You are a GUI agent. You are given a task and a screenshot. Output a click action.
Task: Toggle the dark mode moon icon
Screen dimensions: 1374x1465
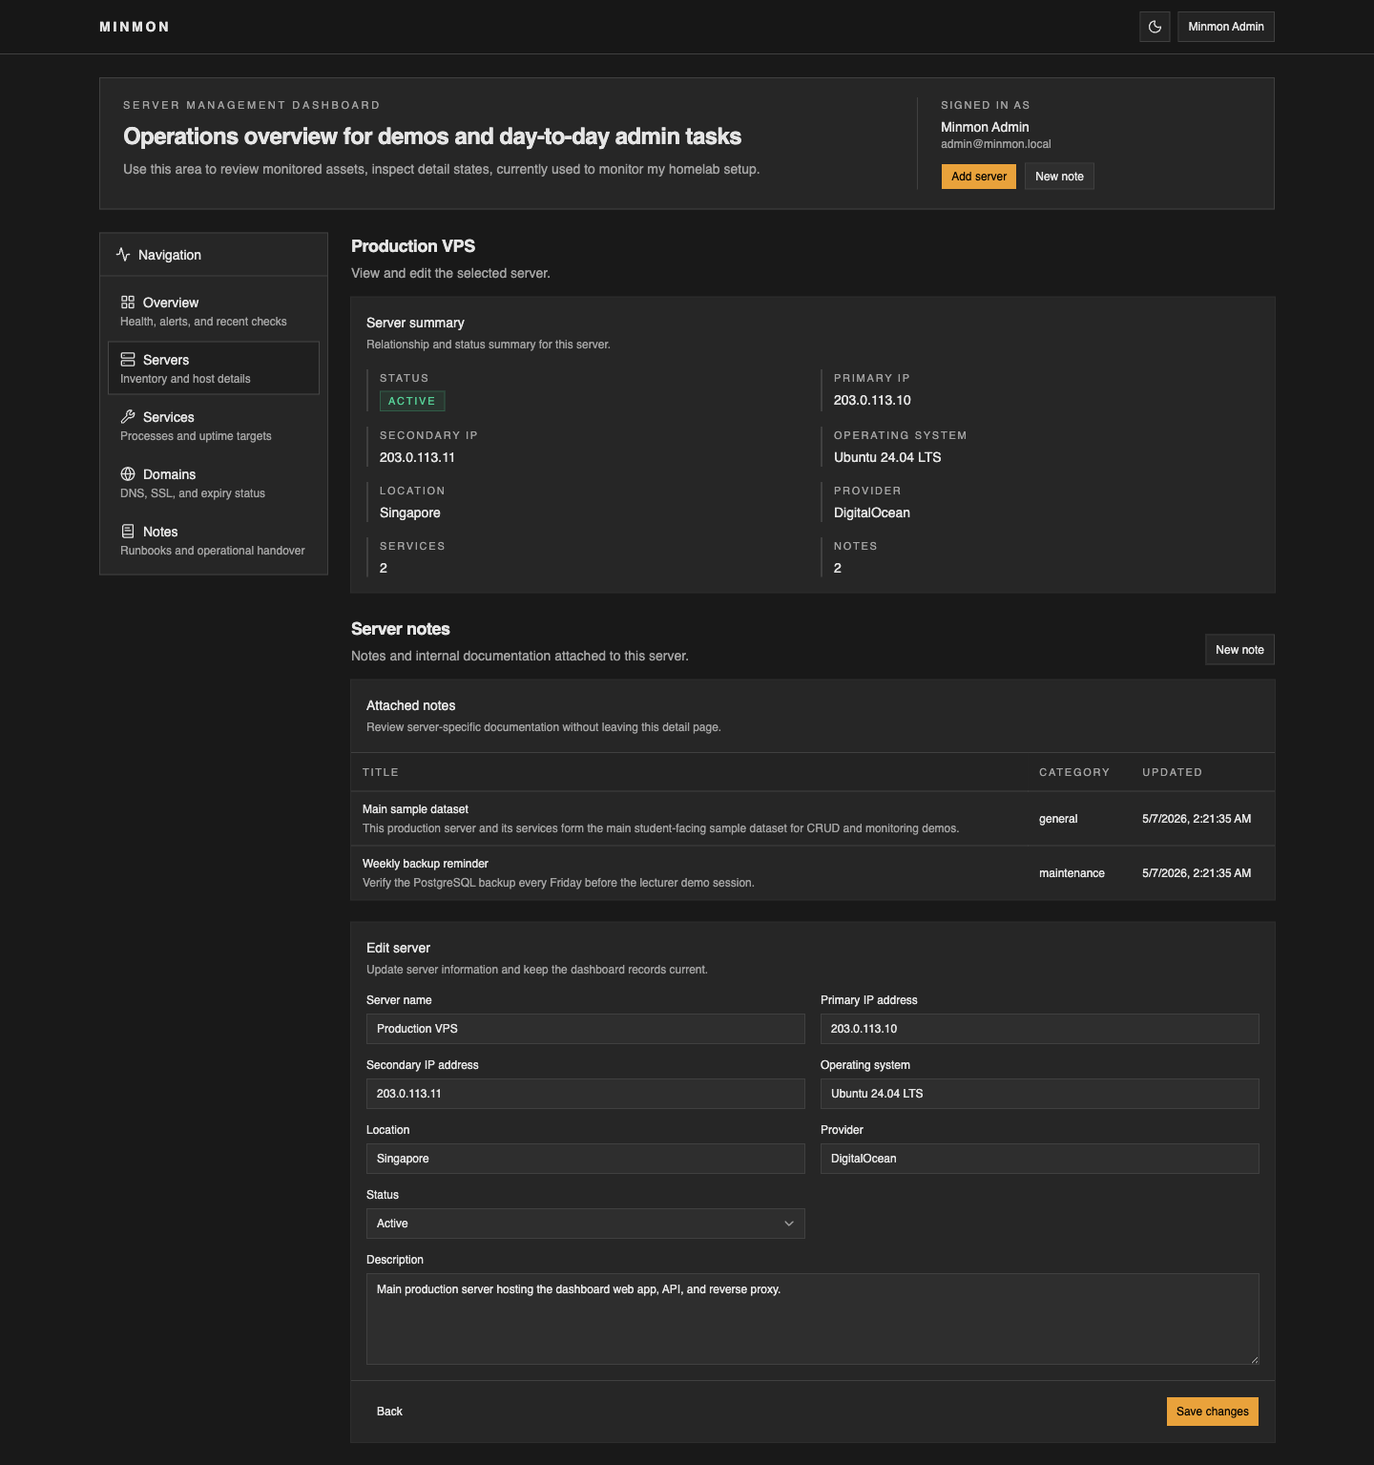tap(1155, 27)
